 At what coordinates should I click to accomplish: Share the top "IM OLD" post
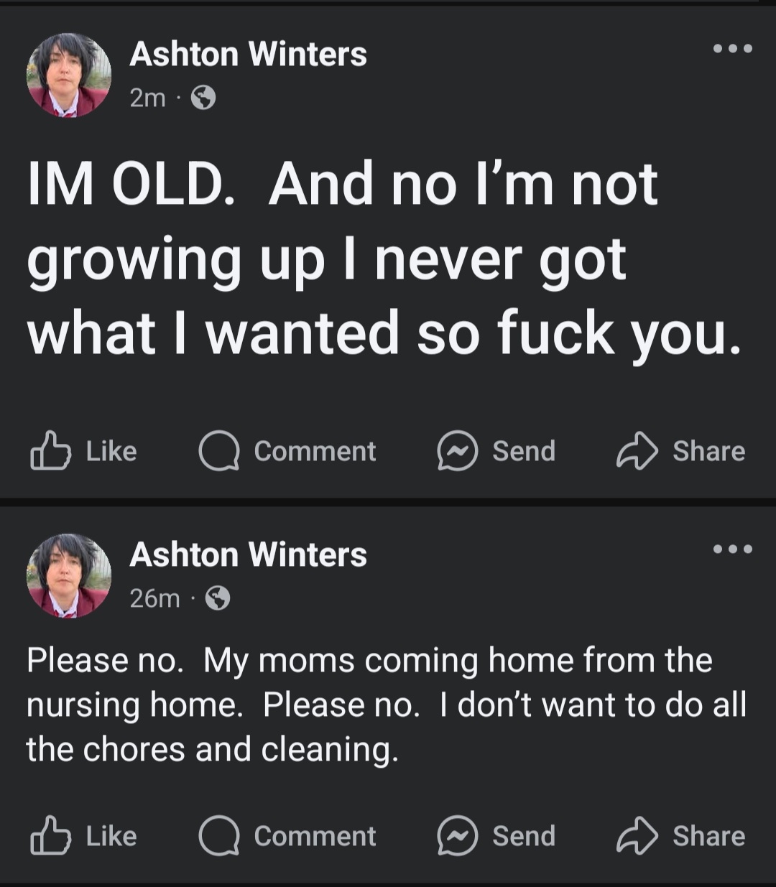pos(680,451)
